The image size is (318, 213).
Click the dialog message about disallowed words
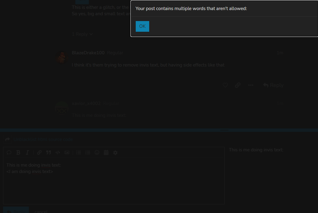pos(191,9)
